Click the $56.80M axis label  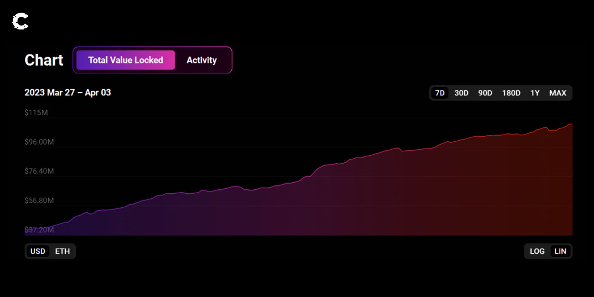[39, 200]
